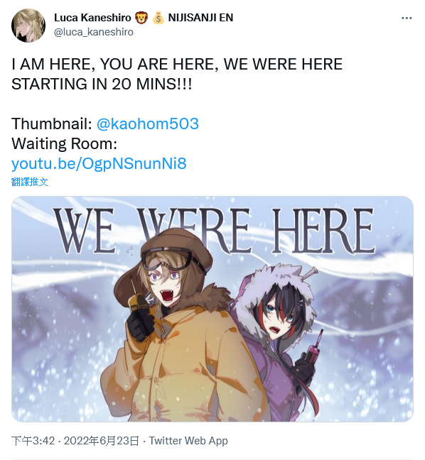Click the NIJISANJI EN text in name
425x460 pixels.
(200, 18)
